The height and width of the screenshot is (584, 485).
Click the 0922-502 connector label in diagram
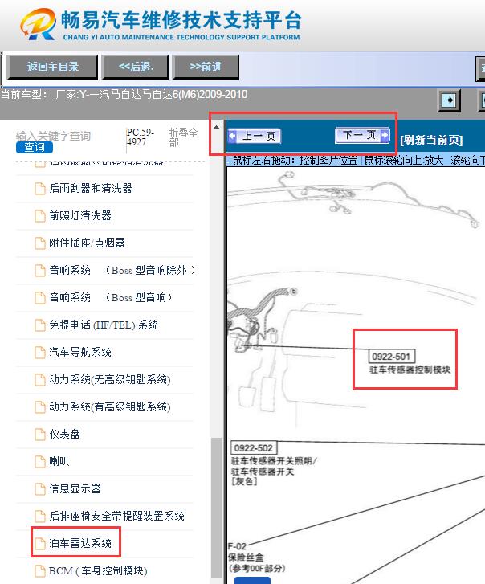coord(254,447)
